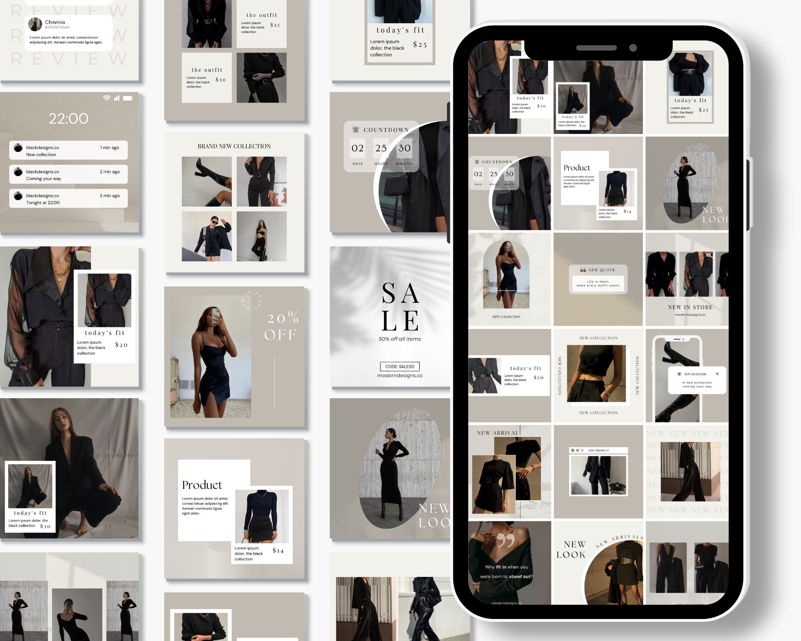Click the CODE: SALE50 coupon button
The image size is (801, 641).
pyautogui.click(x=399, y=366)
